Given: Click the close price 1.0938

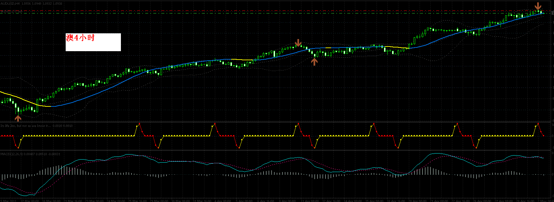Looking at the screenshot, I should (58, 3).
